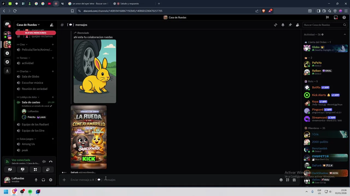This screenshot has width=350, height=196.
Task: Collapse Salas juegos category
Action: click(26, 139)
